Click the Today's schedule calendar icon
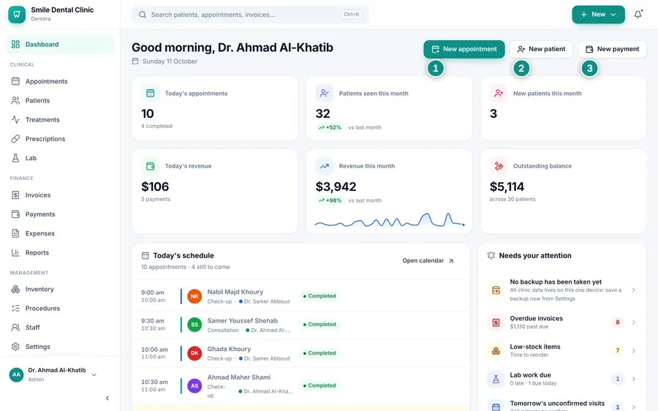Screen dimensions: 658x411 pos(145,256)
